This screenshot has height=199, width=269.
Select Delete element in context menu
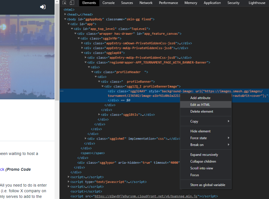click(x=202, y=111)
